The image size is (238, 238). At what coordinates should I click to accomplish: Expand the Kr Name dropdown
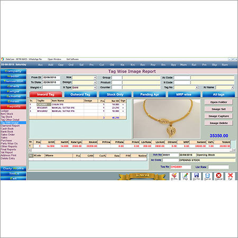click(232, 87)
